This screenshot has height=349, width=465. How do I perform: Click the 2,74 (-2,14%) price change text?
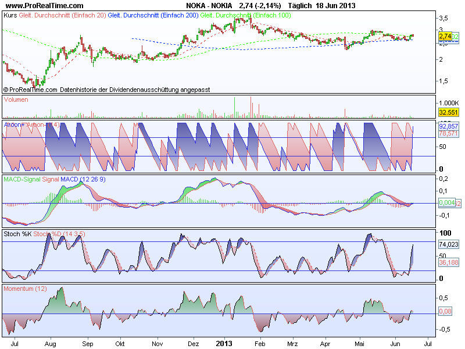tap(260, 6)
